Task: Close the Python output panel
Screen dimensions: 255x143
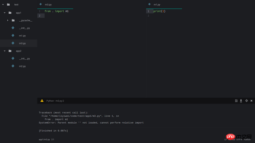Action: point(251,101)
